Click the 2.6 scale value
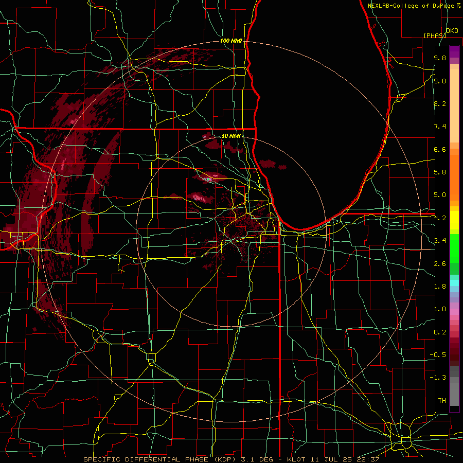This screenshot has width=463, height=463. [440, 264]
